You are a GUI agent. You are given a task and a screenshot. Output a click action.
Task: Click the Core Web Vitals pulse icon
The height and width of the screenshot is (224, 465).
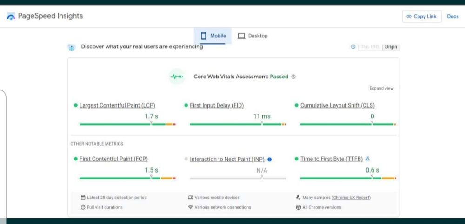[177, 77]
